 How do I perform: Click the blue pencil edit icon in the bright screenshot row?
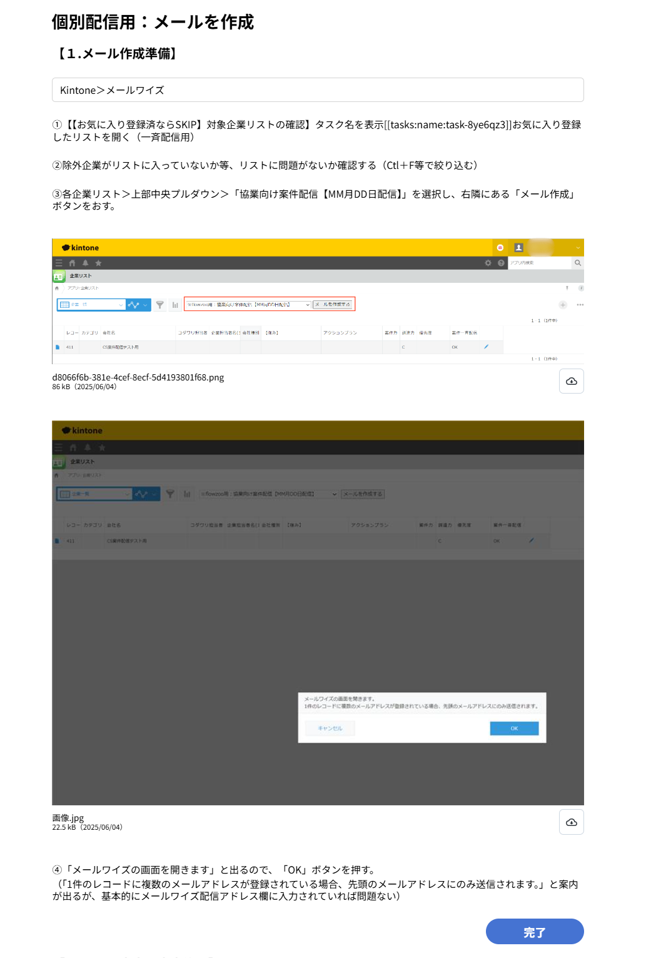[x=486, y=347]
